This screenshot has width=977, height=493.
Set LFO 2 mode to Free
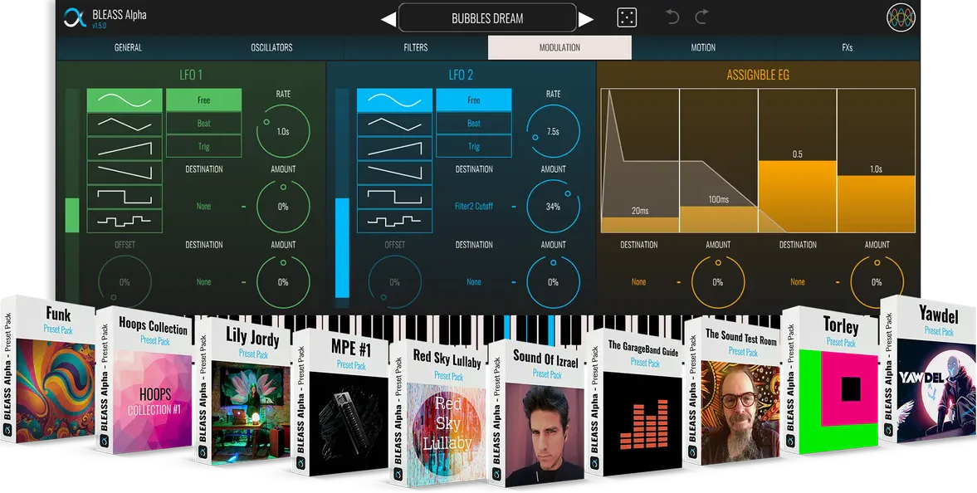(x=473, y=100)
